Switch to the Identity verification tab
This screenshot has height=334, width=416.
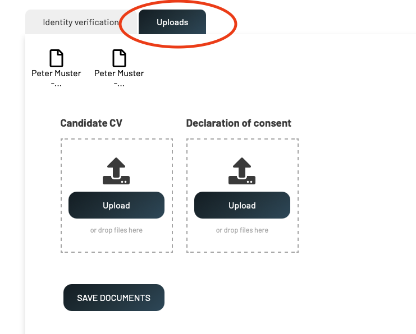pos(80,22)
